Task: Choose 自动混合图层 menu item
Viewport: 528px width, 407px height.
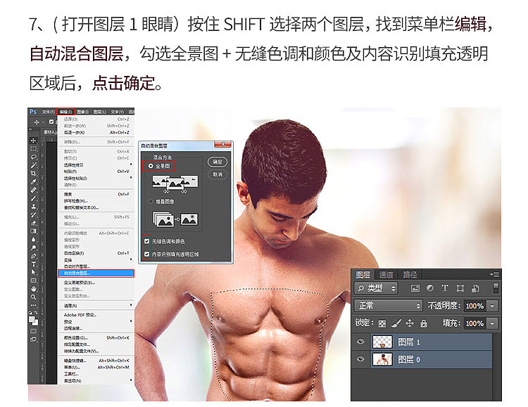Action: [96, 273]
